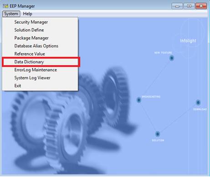Image resolution: width=210 pixels, height=177 pixels.
Task: Maximize the EEP Manager window
Action: [189, 6]
